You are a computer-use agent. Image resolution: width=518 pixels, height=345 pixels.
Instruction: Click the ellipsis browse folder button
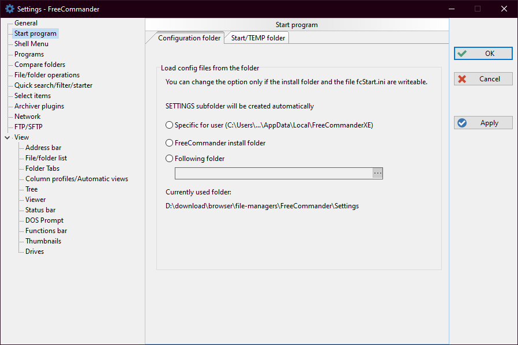coord(377,173)
